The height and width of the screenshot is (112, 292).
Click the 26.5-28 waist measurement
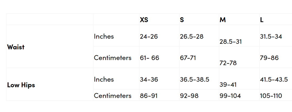click(191, 36)
